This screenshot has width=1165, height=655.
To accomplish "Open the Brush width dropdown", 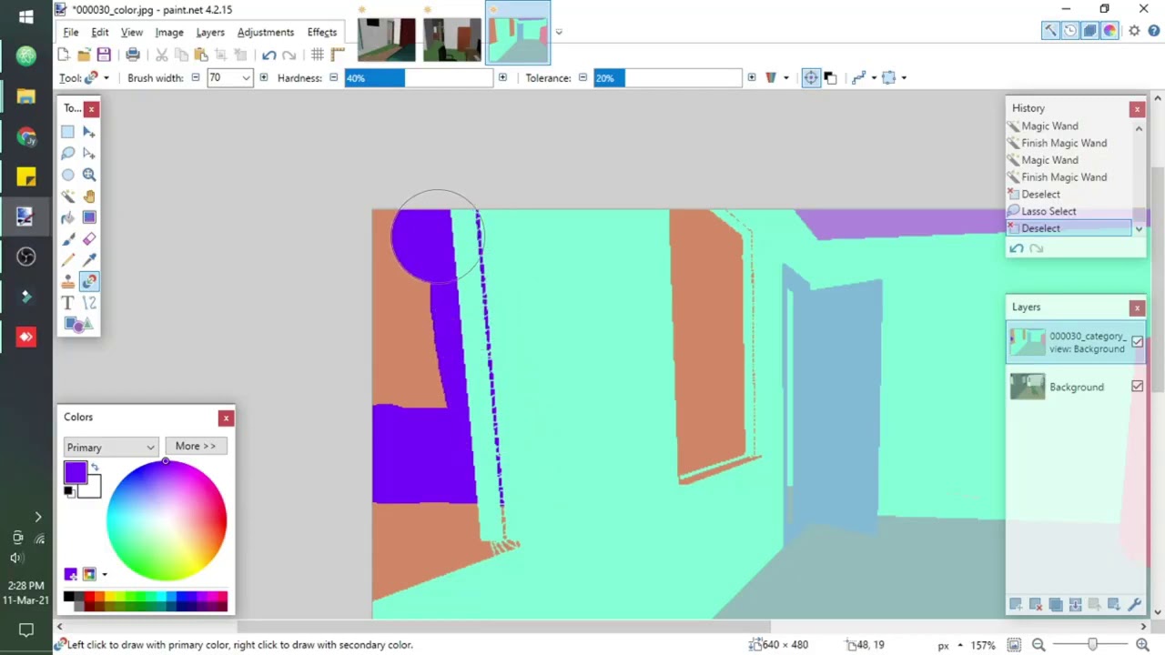I will (x=246, y=78).
